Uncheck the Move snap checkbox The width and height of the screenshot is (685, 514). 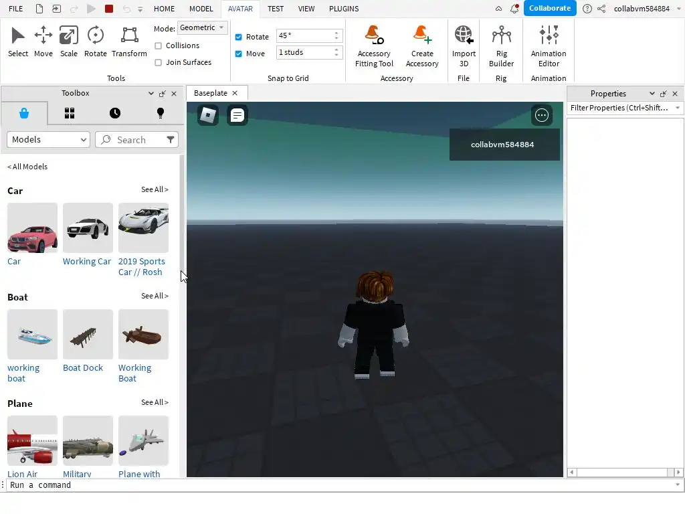tap(239, 54)
